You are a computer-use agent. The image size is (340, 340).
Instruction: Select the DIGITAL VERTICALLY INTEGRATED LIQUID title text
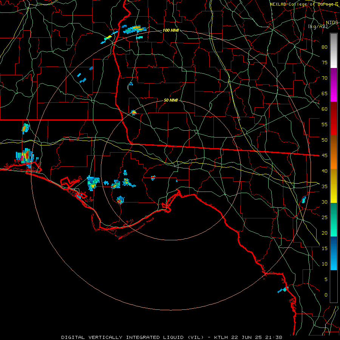pos(133,337)
